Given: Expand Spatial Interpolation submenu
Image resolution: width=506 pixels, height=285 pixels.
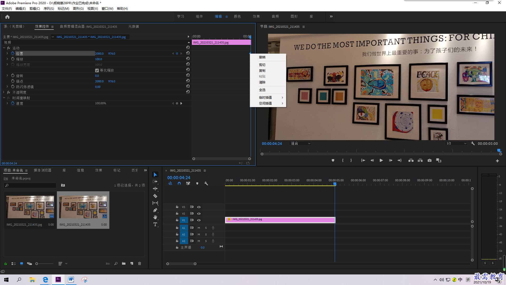Looking at the screenshot, I should (x=271, y=103).
